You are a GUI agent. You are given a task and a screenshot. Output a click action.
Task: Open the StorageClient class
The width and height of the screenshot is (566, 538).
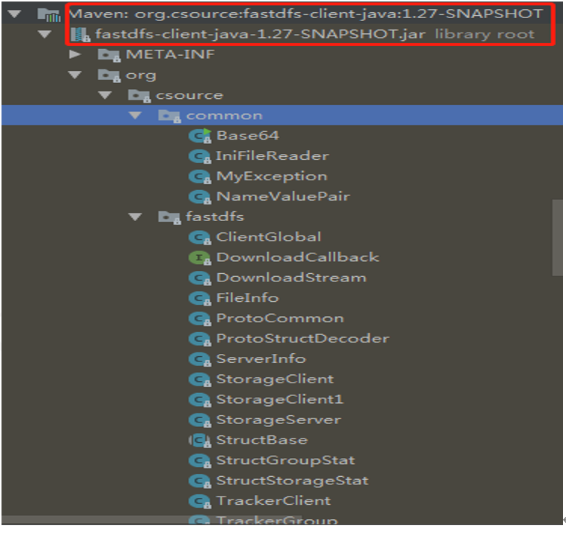(275, 380)
